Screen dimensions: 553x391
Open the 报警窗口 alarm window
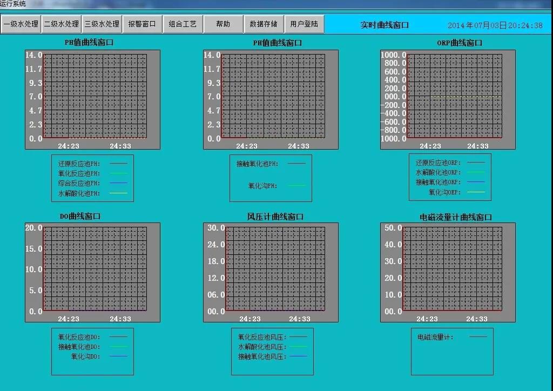pos(142,24)
